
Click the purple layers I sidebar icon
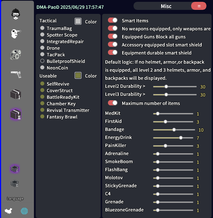pyautogui.click(x=15, y=169)
